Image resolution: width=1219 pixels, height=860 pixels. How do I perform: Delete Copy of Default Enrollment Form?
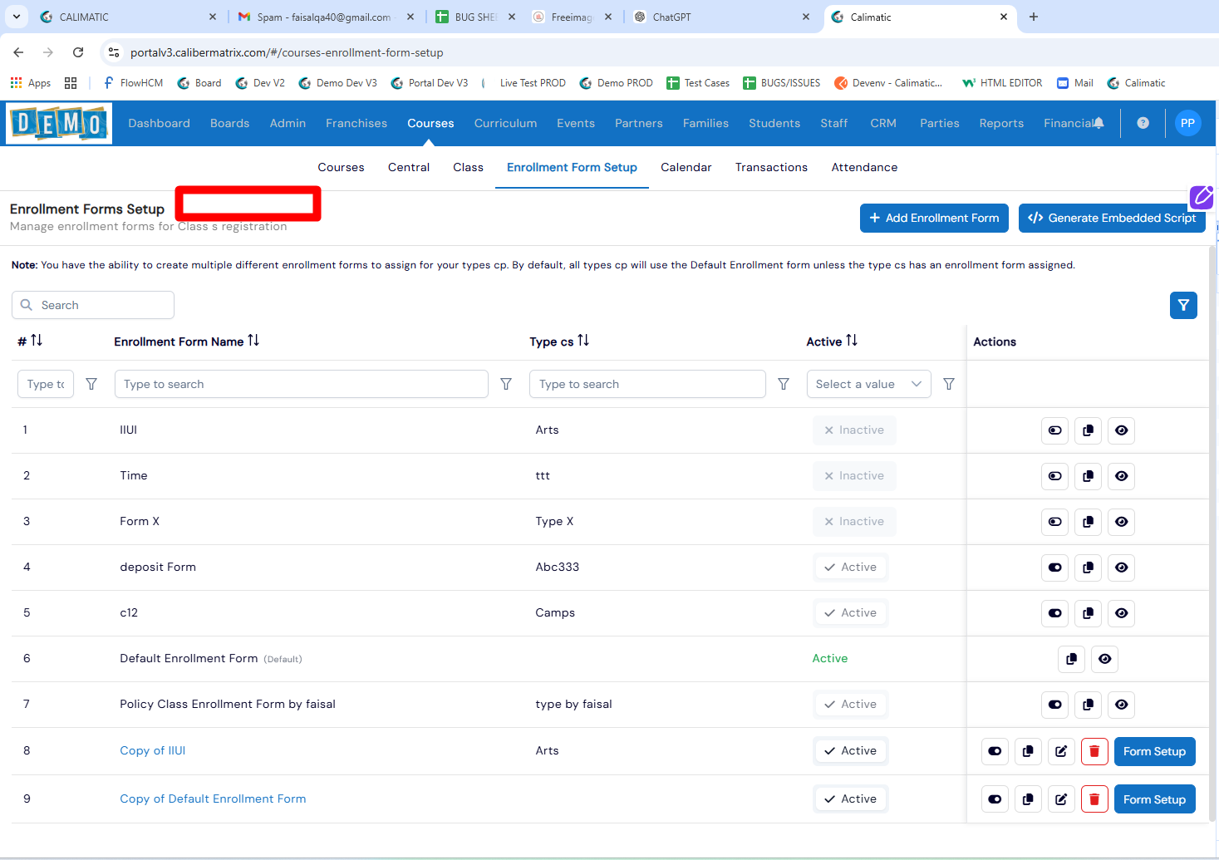click(1094, 799)
